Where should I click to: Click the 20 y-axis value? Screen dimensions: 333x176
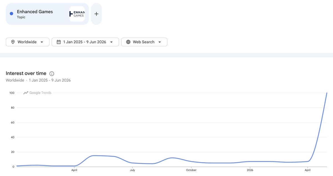pos(12,152)
